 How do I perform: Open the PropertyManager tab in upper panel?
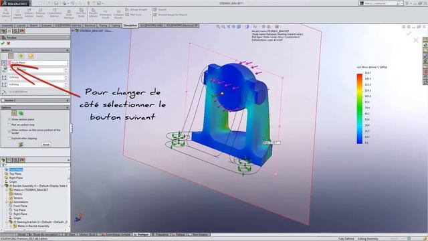coord(9,31)
